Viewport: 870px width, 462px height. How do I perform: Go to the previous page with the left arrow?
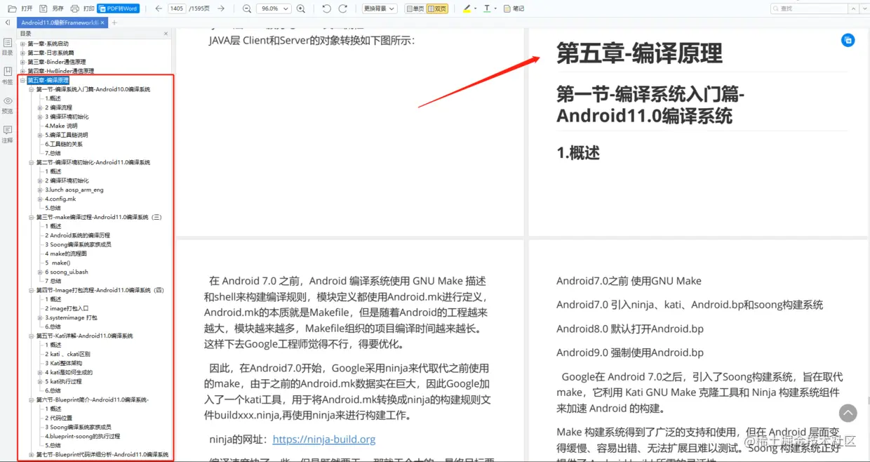coord(159,8)
